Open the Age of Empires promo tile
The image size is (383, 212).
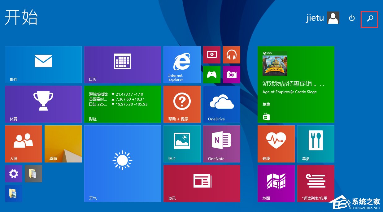[296, 84]
